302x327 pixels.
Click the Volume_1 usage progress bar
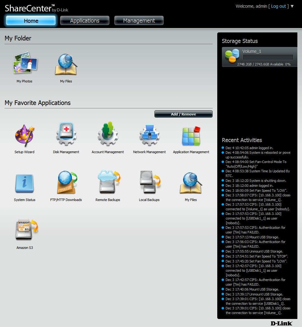268,57
